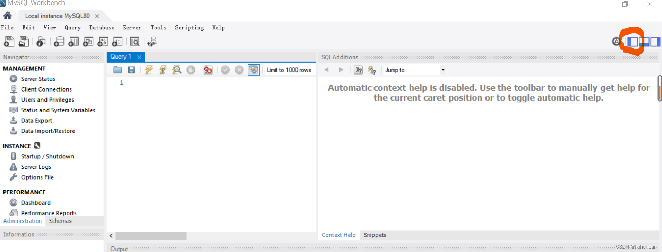Go back in SQL Additions help history
662x252 pixels.
(x=326, y=70)
